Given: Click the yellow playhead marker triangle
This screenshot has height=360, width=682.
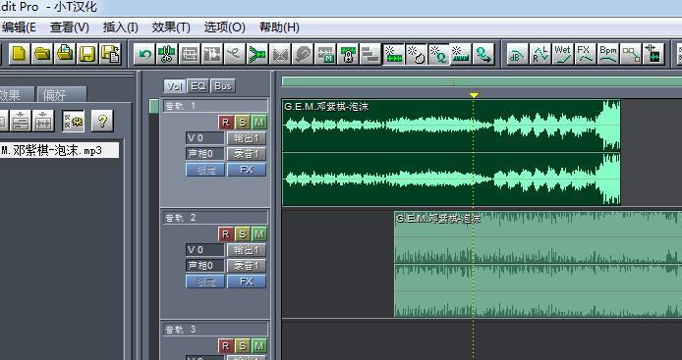Looking at the screenshot, I should (474, 95).
